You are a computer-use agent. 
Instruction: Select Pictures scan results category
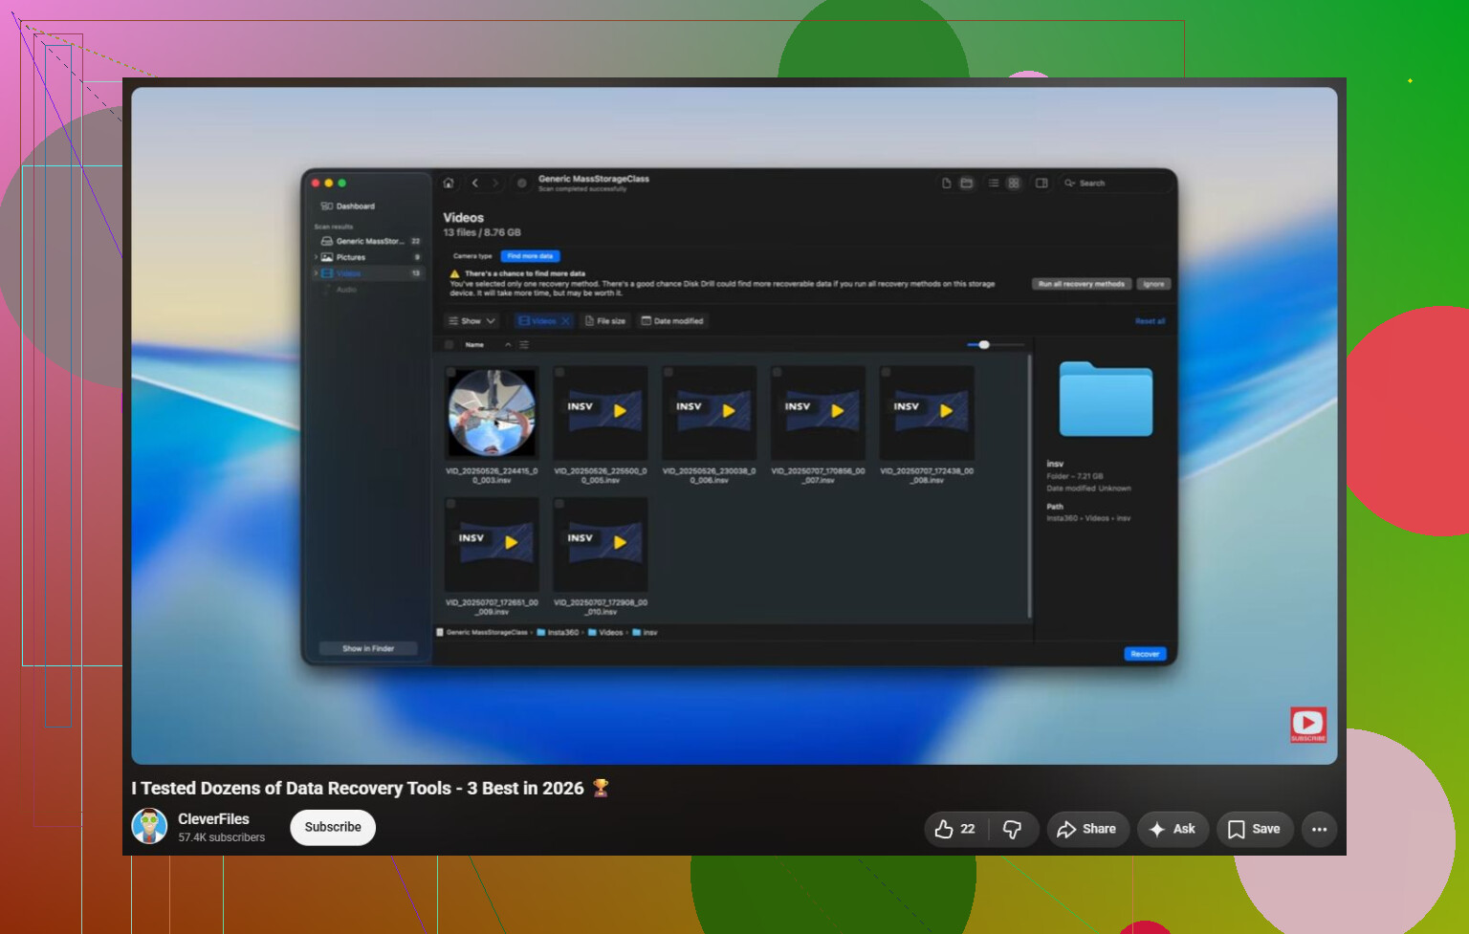[368, 257]
